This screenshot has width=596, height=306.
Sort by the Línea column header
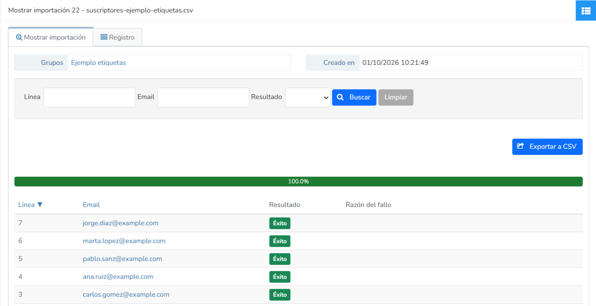click(30, 205)
